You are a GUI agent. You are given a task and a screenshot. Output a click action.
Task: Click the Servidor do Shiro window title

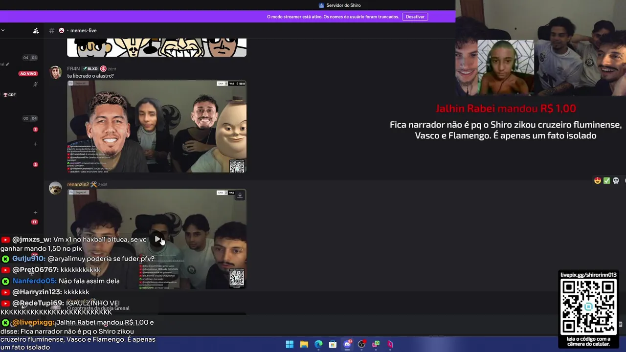343,5
